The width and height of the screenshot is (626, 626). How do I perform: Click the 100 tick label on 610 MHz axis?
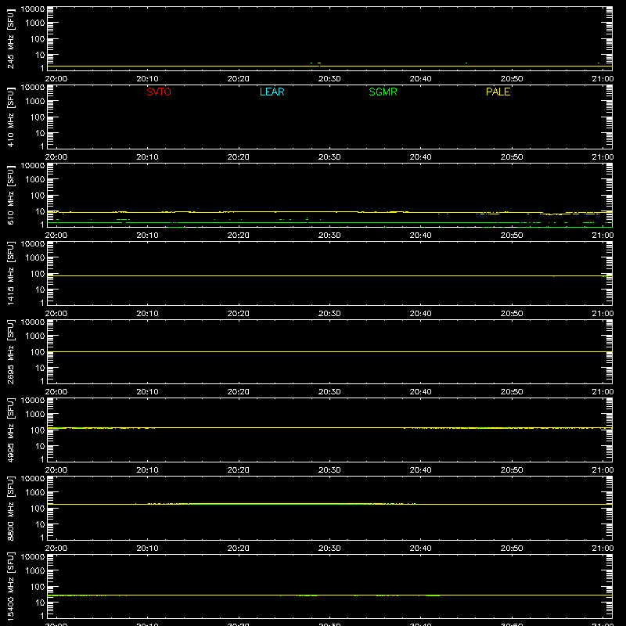pos(38,196)
